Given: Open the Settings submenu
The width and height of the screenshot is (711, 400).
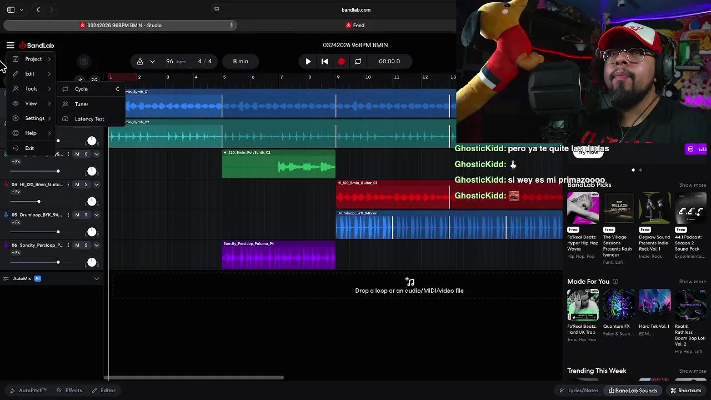Looking at the screenshot, I should pyautogui.click(x=32, y=118).
